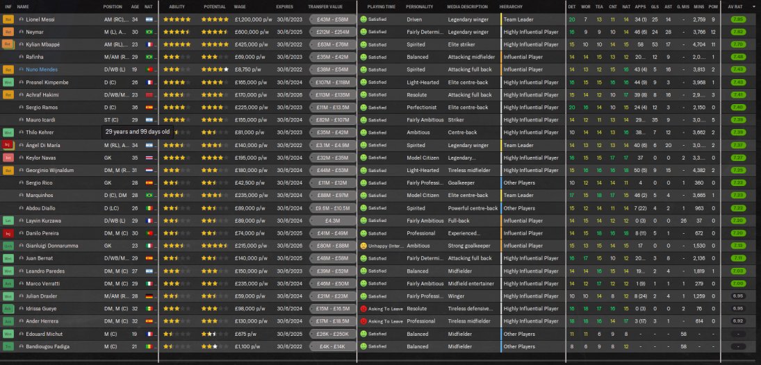Viewport: 761px width, 365px height.
Task: Click Idrissa Gueye's red angry face icon
Action: click(x=363, y=309)
